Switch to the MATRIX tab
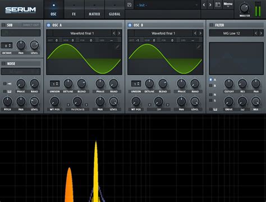The image size is (266, 202). tap(94, 10)
